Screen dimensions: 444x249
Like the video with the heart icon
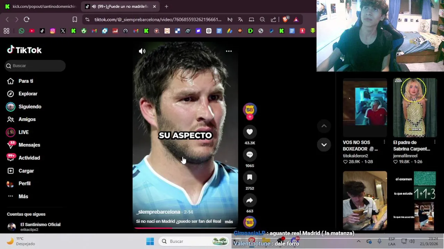(x=250, y=132)
